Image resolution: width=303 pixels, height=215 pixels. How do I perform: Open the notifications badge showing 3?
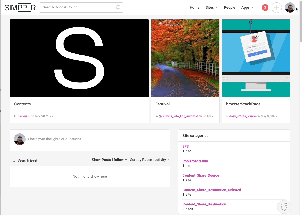coord(265,8)
